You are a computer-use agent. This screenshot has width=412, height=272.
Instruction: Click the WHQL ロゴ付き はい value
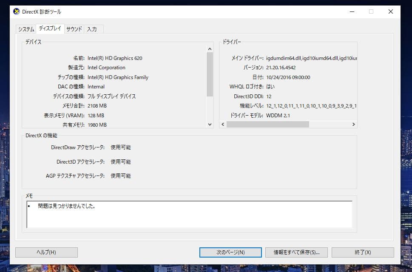[270, 87]
